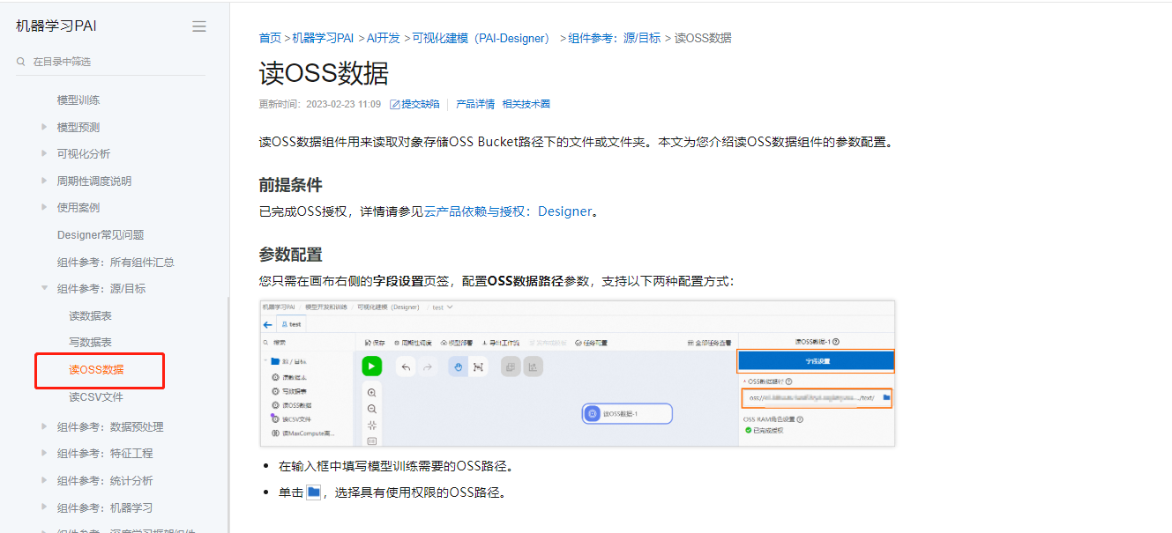Click the magnifier icon in directory filter
The image size is (1172, 533).
[x=20, y=62]
